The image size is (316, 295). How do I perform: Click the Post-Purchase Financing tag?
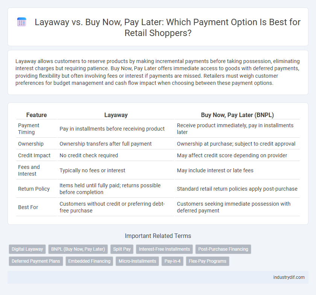pyautogui.click(x=223, y=249)
